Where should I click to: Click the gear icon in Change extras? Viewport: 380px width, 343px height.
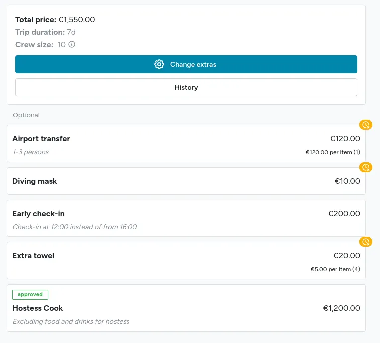[159, 64]
